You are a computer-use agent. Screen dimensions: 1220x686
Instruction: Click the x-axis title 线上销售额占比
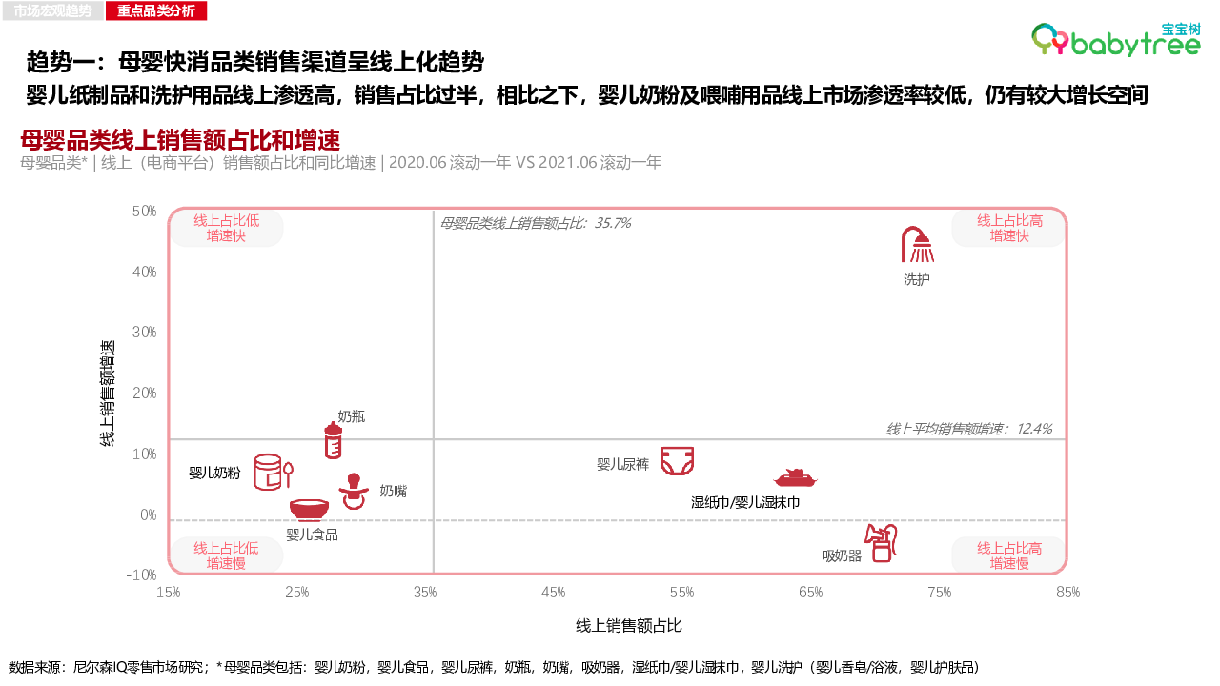coord(628,626)
